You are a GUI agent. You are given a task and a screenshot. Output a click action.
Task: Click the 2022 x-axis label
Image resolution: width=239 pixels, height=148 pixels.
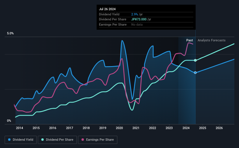(153, 128)
